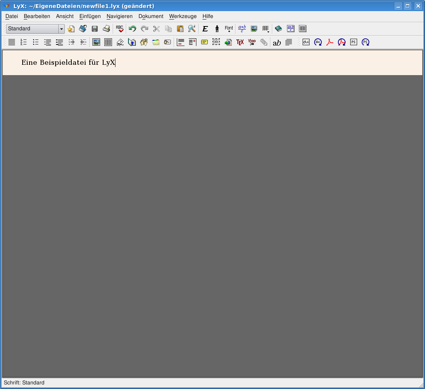
Task: Select the description environment icon
Action: 59,42
